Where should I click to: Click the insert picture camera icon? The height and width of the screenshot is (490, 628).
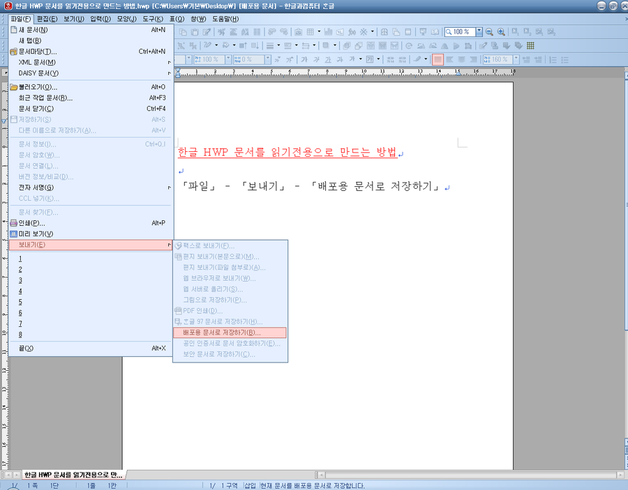click(x=298, y=32)
